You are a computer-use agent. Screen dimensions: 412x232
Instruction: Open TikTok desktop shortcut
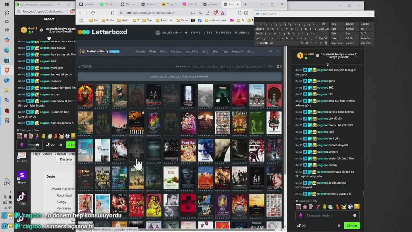pyautogui.click(x=22, y=198)
